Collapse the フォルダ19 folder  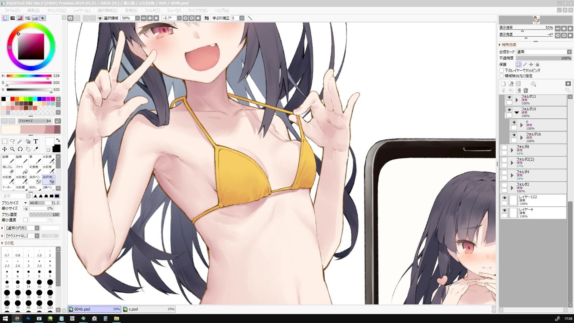pyautogui.click(x=517, y=113)
